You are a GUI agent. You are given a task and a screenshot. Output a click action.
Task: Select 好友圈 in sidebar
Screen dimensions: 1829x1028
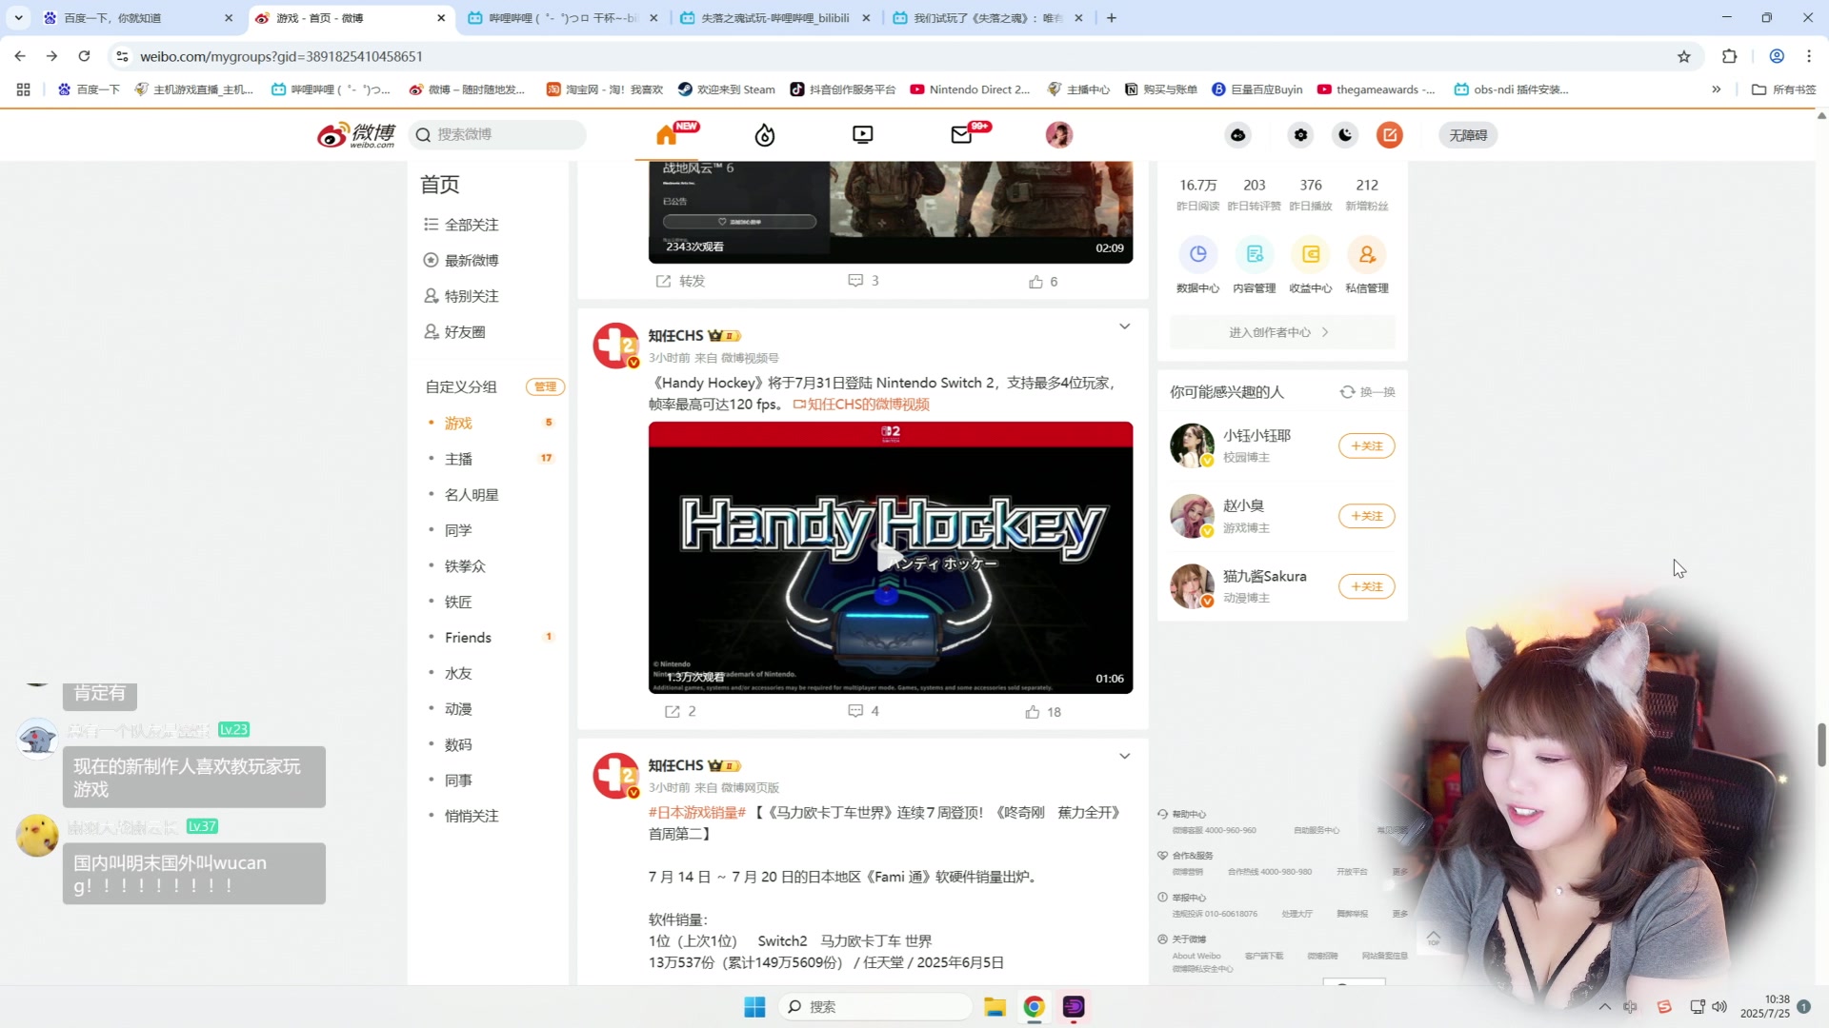click(455, 332)
